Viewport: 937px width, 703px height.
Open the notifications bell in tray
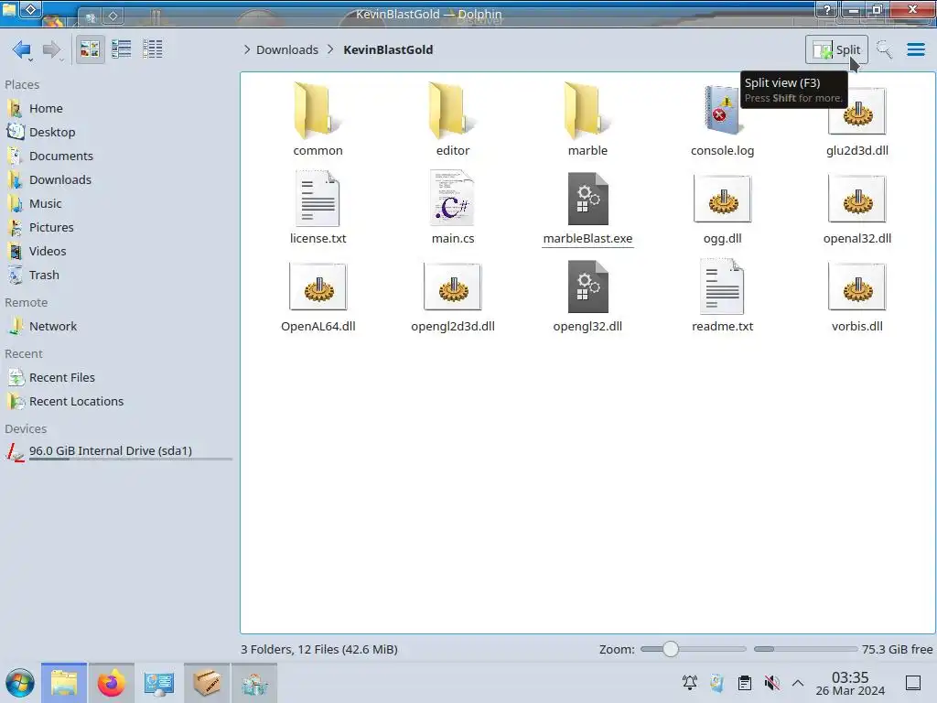click(690, 683)
